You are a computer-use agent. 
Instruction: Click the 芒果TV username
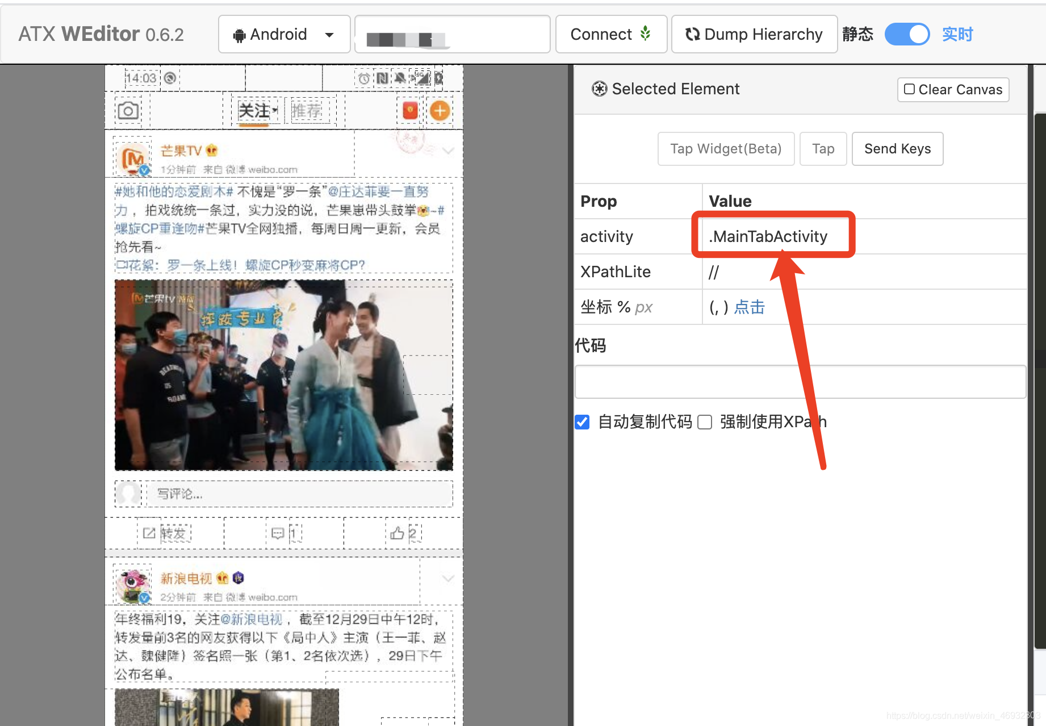tap(181, 151)
